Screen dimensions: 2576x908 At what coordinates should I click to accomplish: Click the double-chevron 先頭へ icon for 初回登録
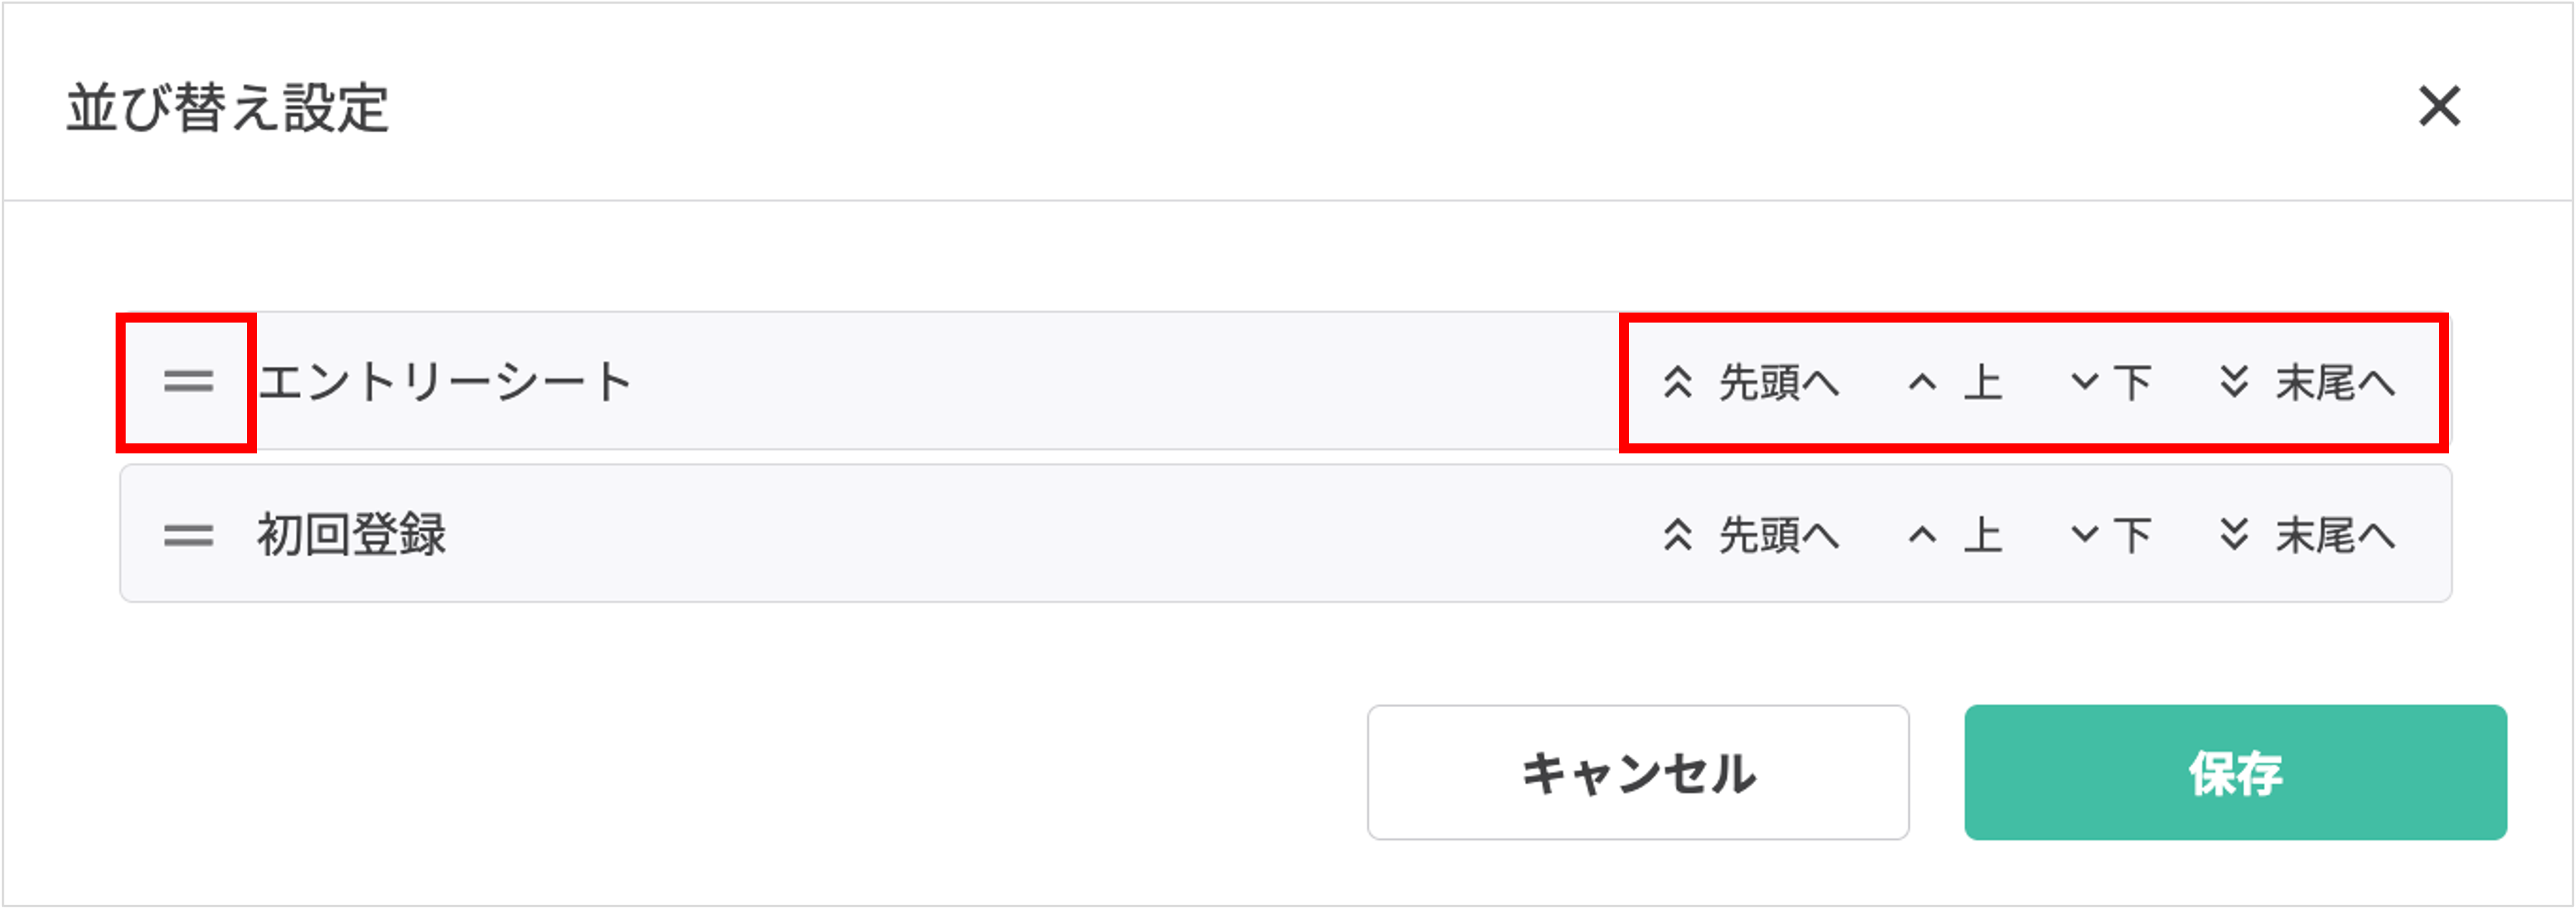point(1678,535)
